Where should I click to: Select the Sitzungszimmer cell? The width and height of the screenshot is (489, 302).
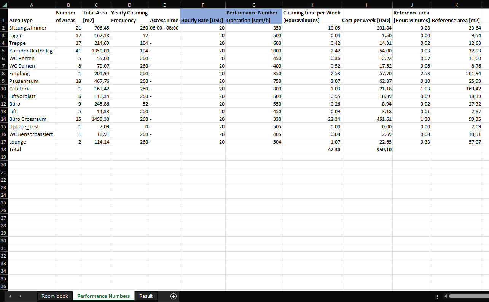coord(31,28)
